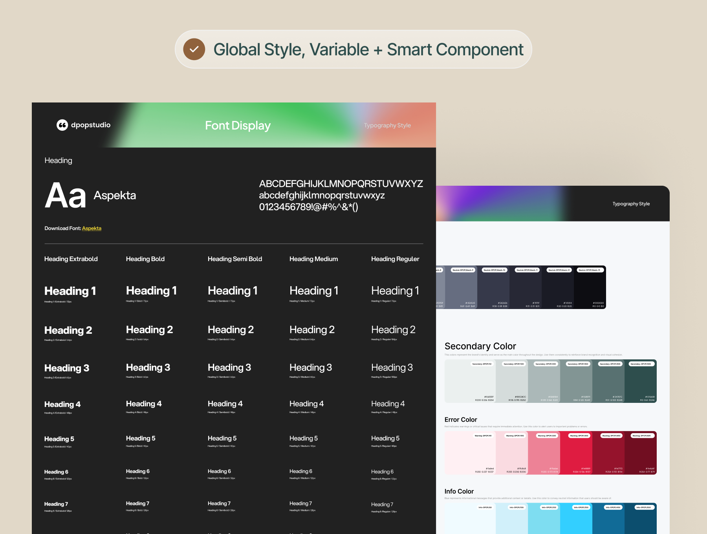Click the Font Display header title
This screenshot has width=707, height=534.
238,125
